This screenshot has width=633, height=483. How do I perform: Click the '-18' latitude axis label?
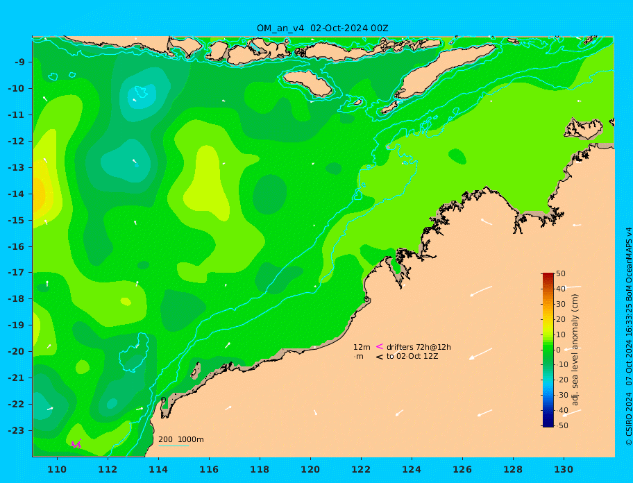pos(16,299)
